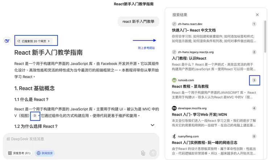268x160 pixels.
Task: Click result number badge 2
Action: (254, 52)
